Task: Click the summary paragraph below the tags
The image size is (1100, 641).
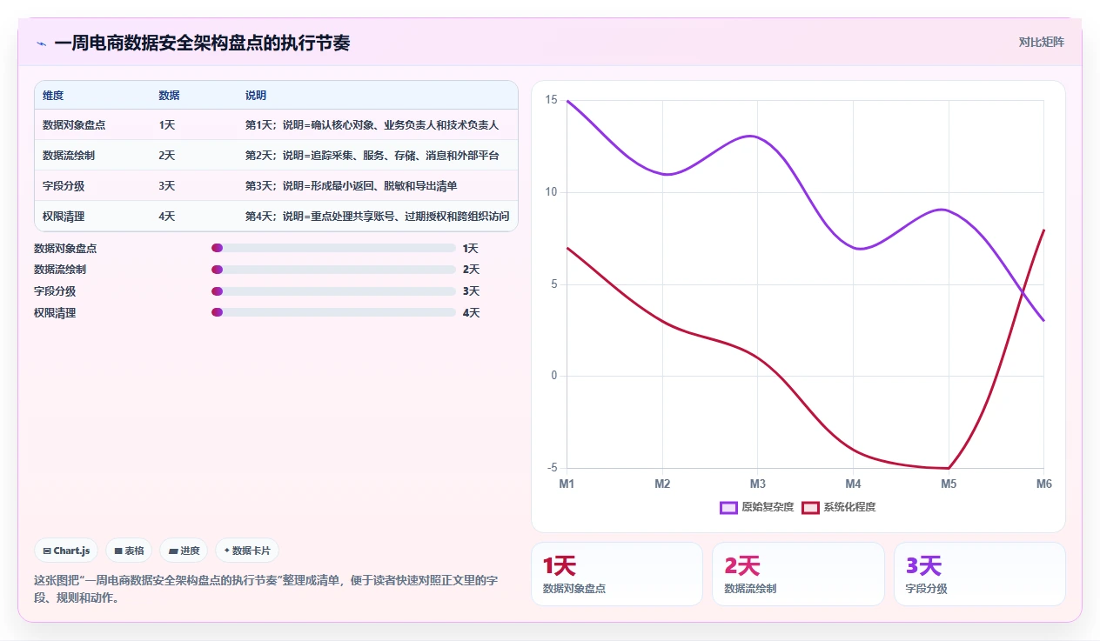Action: pyautogui.click(x=265, y=589)
